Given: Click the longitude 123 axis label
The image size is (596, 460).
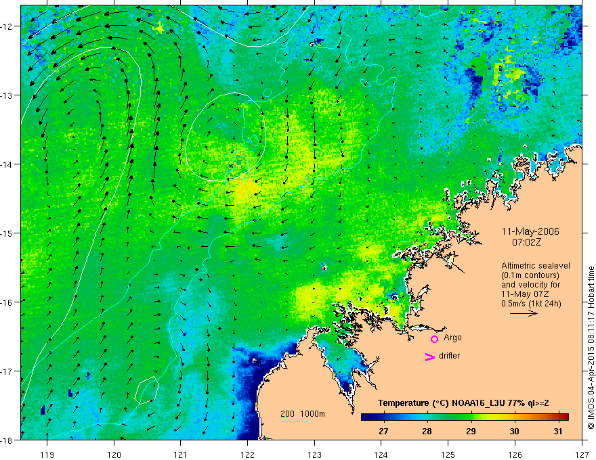Looking at the screenshot, I should [314, 455].
